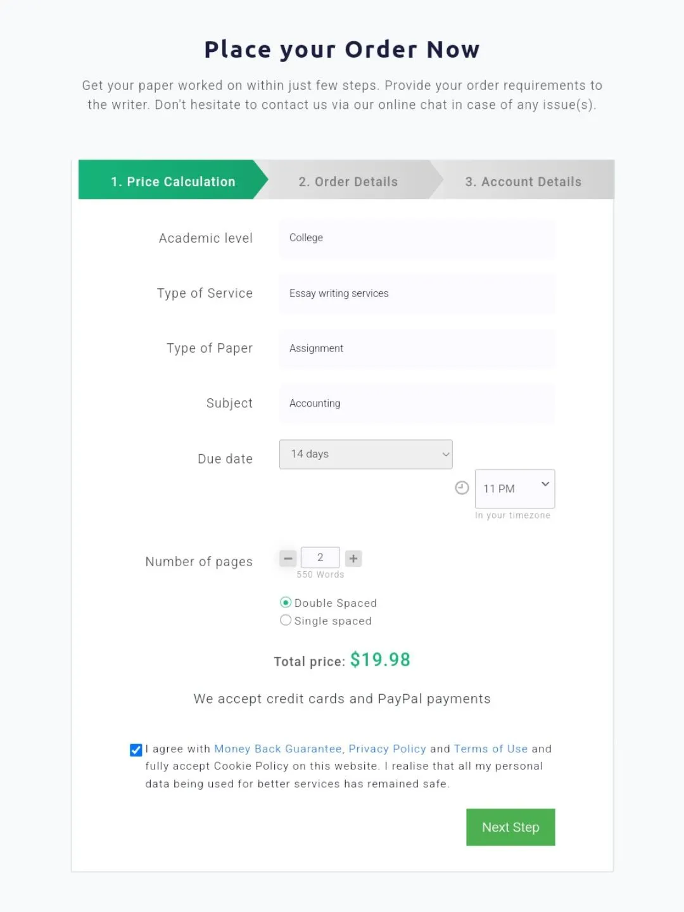Open the 11 PM time dropdown
Image resolution: width=684 pixels, height=912 pixels.
click(x=514, y=488)
